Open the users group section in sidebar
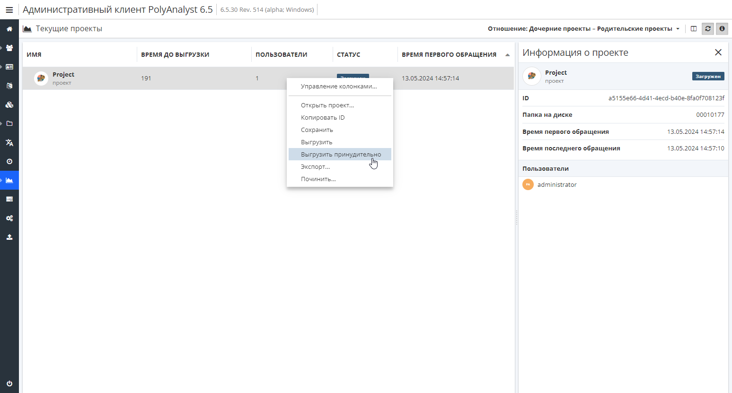732x393 pixels. [x=9, y=48]
